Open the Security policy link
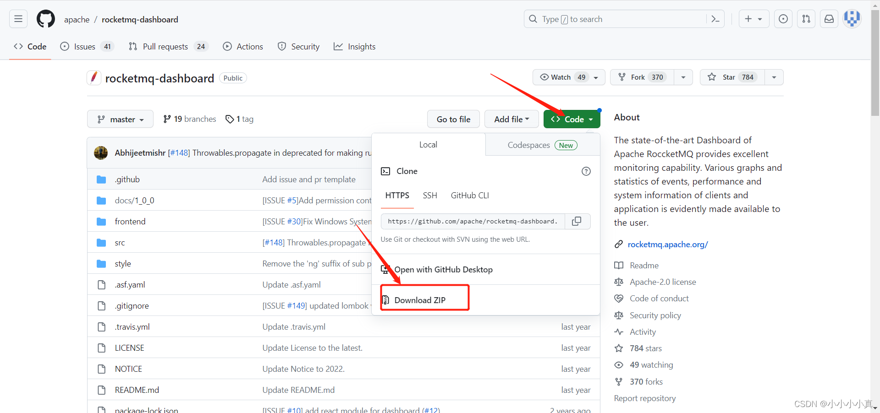 [x=655, y=315]
